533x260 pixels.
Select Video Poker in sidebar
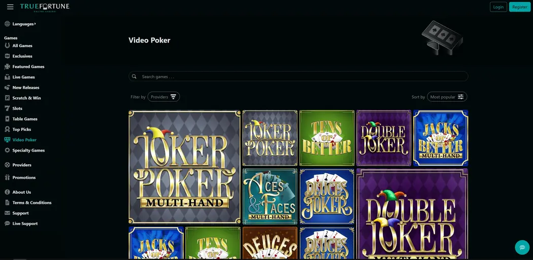24,139
